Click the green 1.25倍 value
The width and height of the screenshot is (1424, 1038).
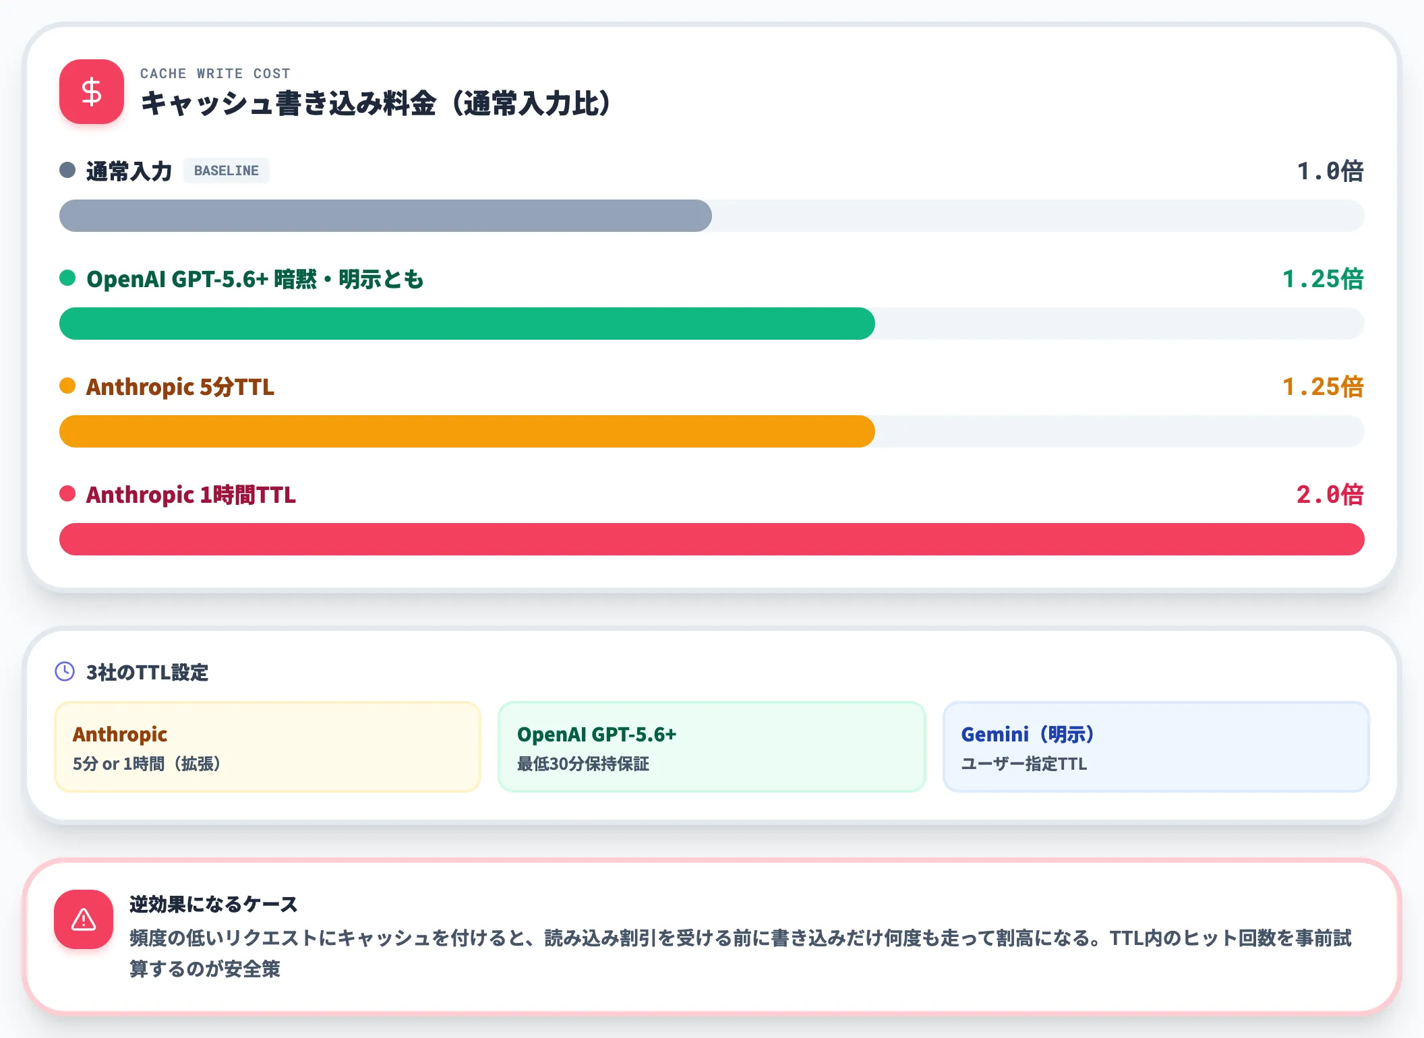pyautogui.click(x=1323, y=279)
